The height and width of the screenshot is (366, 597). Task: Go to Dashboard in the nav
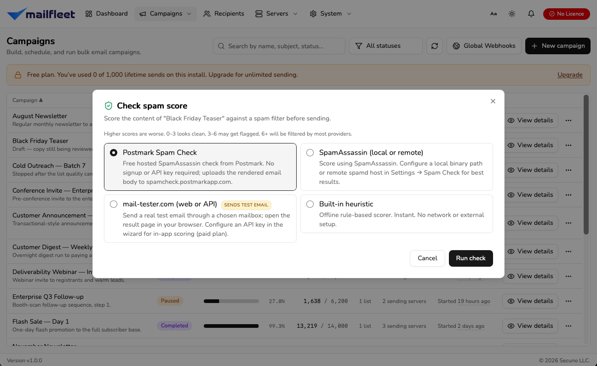107,14
